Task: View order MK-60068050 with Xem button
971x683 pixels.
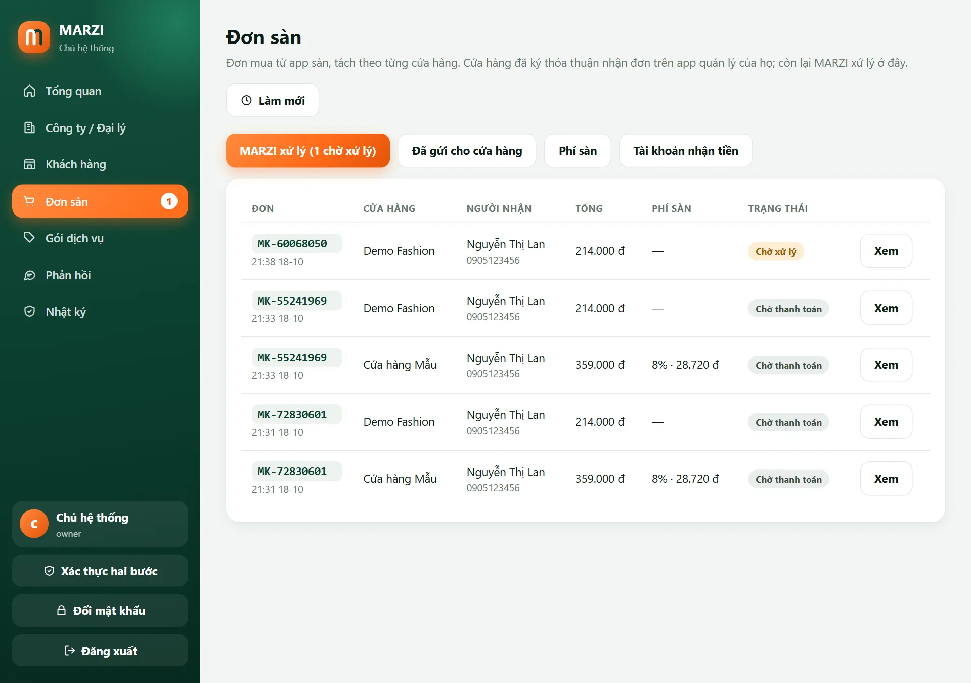Action: (x=886, y=251)
